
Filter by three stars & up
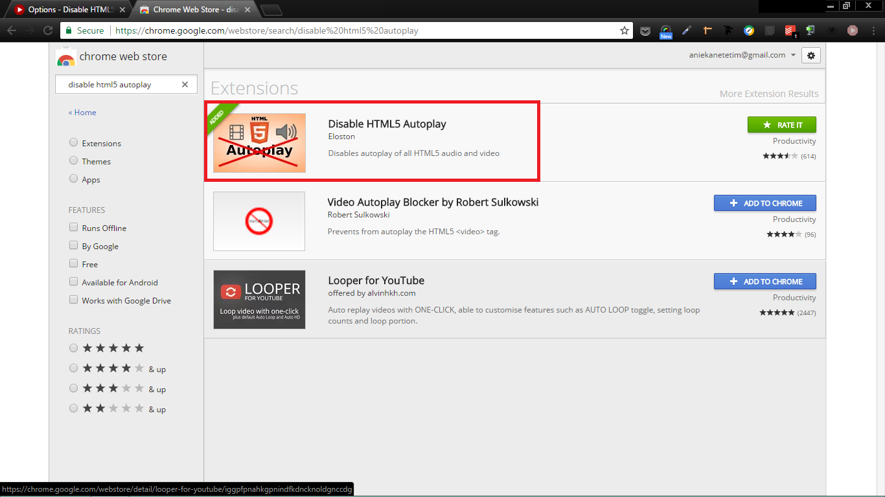(73, 388)
